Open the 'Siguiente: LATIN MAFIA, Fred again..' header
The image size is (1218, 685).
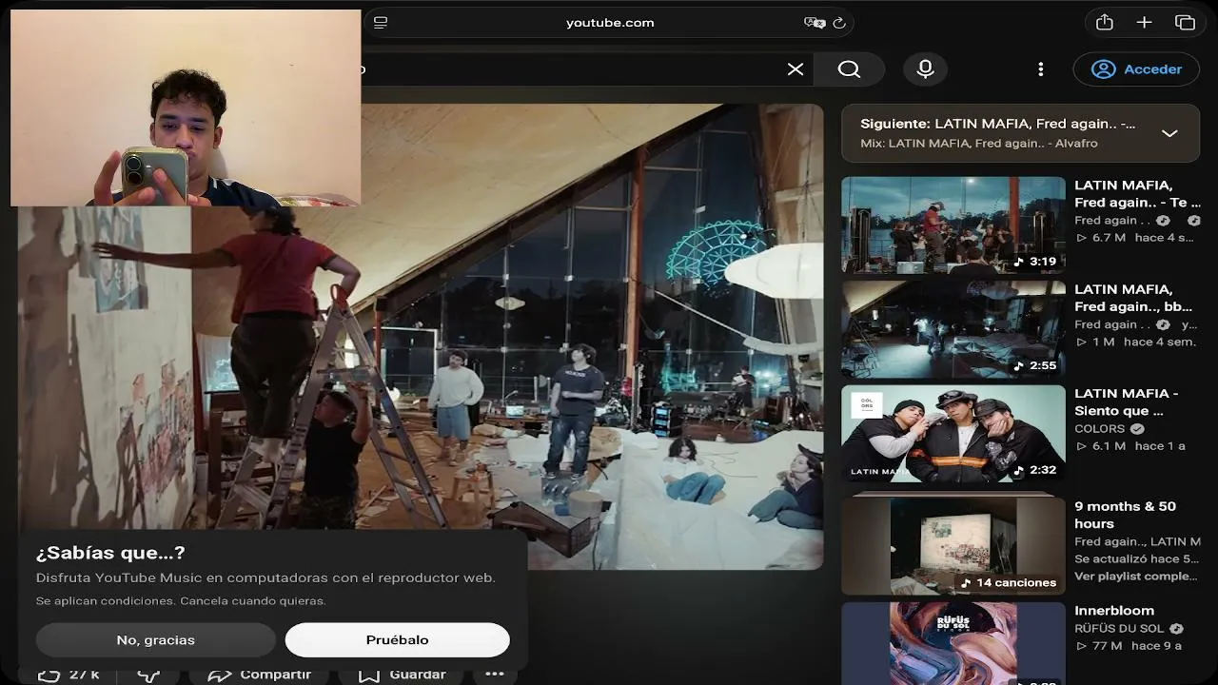click(x=997, y=124)
